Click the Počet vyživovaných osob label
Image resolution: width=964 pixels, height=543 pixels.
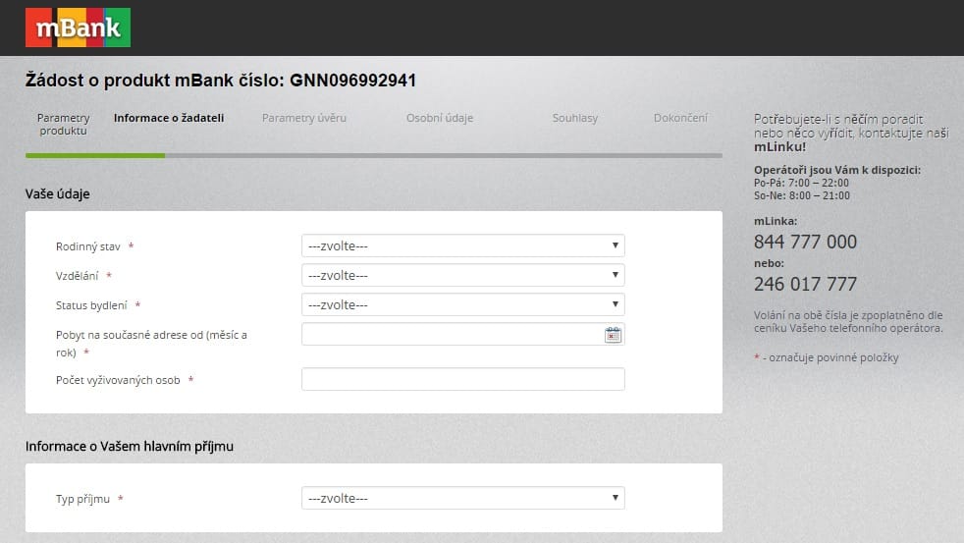[x=118, y=381]
